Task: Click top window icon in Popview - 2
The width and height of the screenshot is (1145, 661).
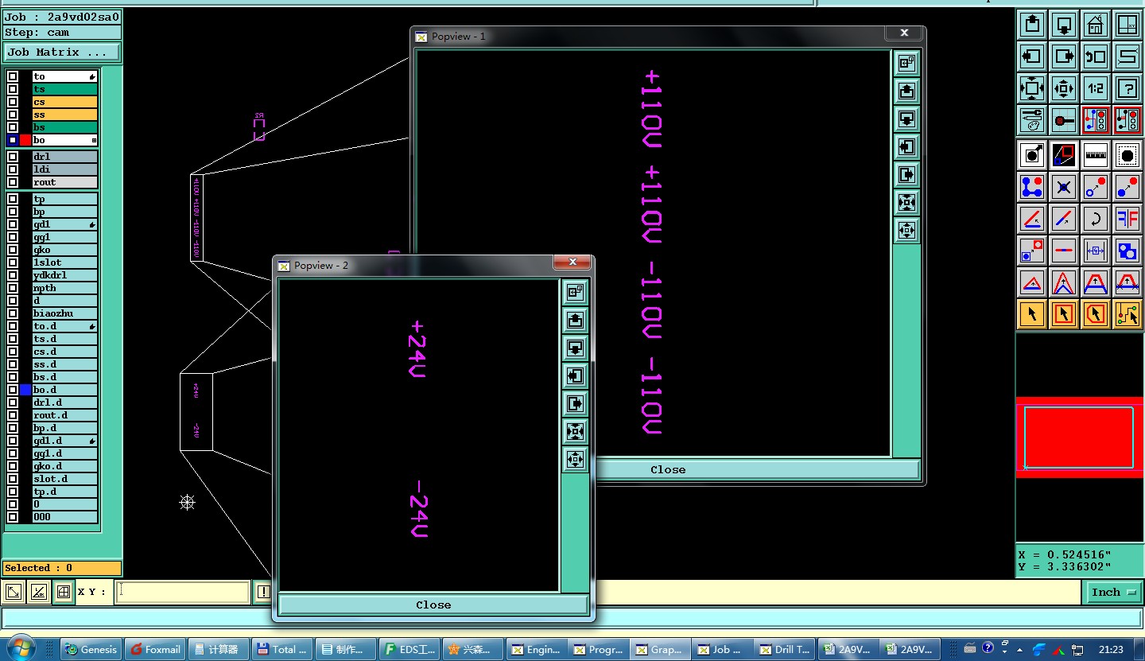Action: [x=575, y=293]
